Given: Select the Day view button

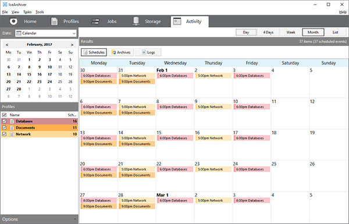Looking at the screenshot, I should tap(246, 32).
